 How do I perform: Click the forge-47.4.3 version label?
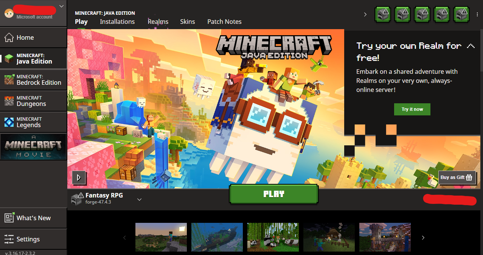98,202
